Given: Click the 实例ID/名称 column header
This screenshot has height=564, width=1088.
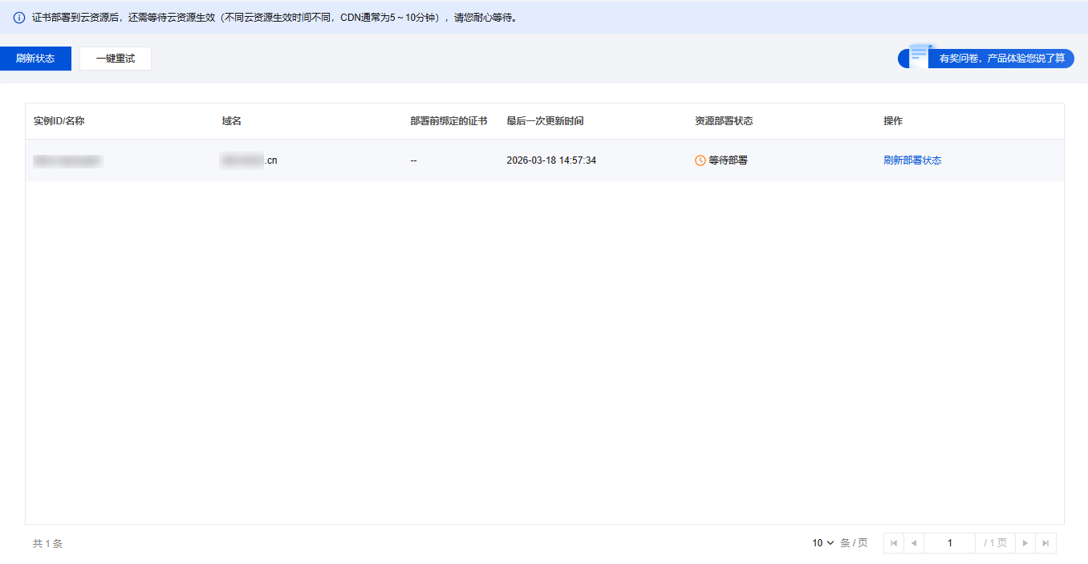Looking at the screenshot, I should [x=59, y=121].
